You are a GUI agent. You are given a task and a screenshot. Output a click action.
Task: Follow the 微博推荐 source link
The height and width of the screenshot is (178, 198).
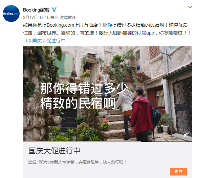click(68, 17)
